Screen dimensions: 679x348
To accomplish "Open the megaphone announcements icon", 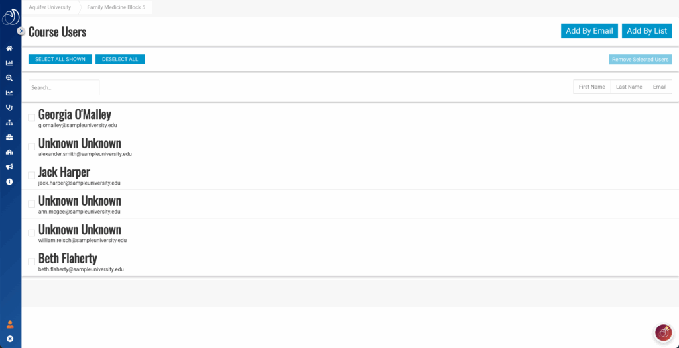I will click(9, 167).
